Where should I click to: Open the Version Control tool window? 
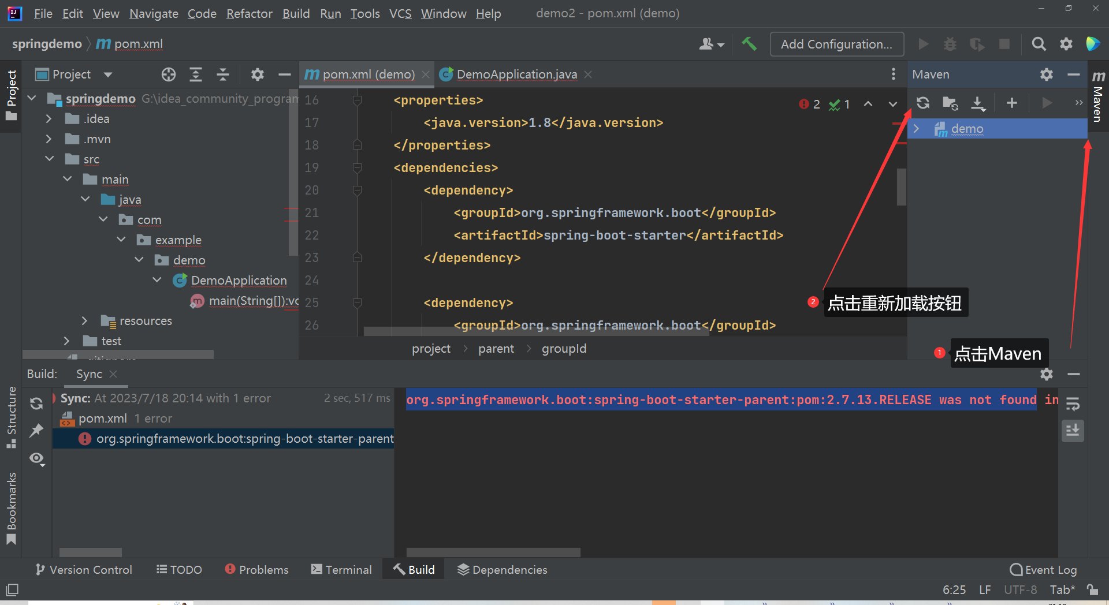pyautogui.click(x=84, y=570)
